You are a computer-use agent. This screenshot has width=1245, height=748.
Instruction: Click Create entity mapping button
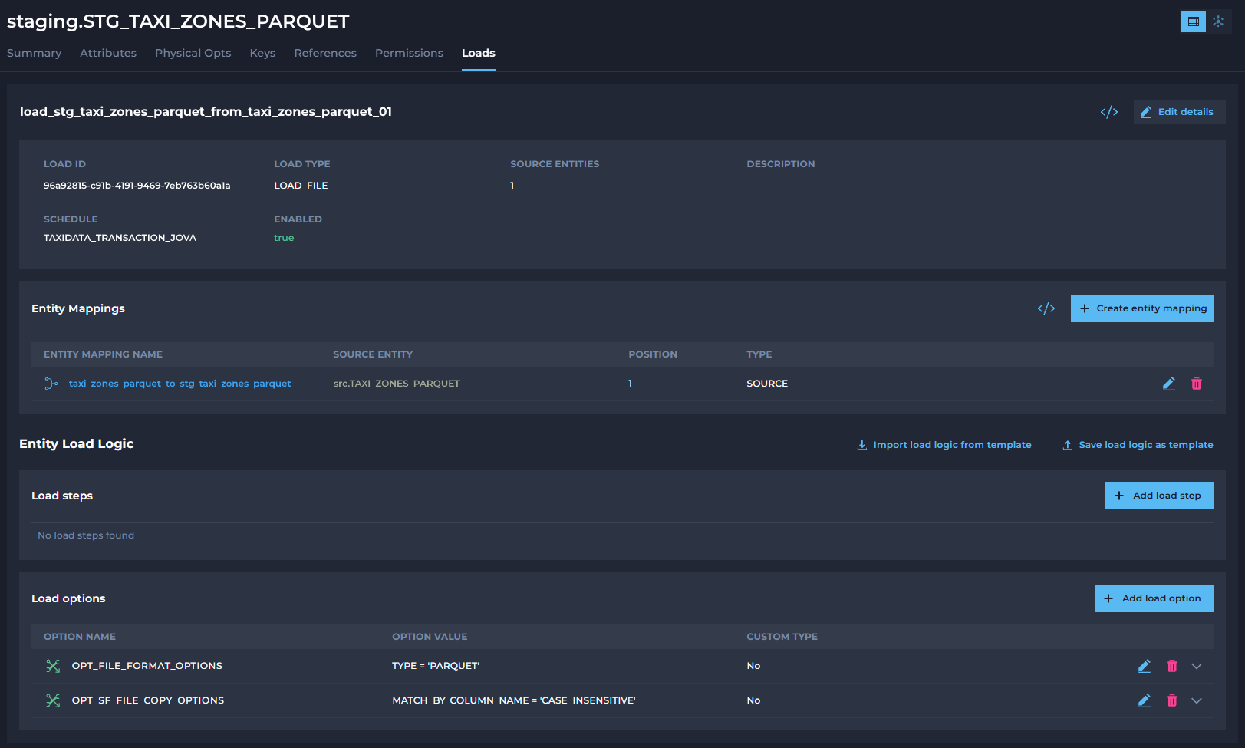[1142, 308]
